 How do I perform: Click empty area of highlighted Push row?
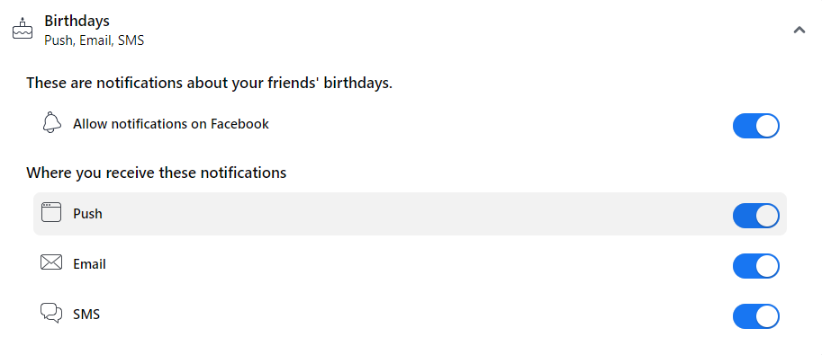[409, 214]
